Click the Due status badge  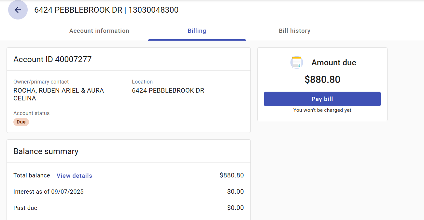coord(21,122)
